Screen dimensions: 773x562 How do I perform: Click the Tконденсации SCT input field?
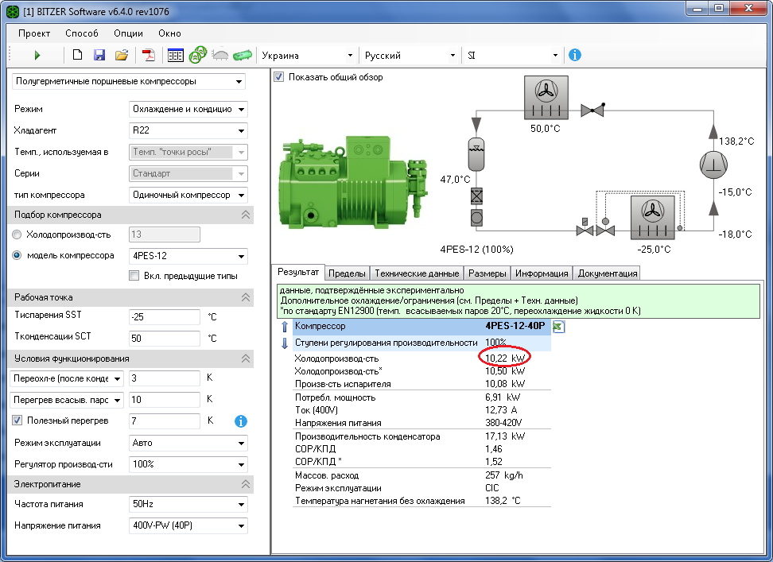pyautogui.click(x=165, y=339)
